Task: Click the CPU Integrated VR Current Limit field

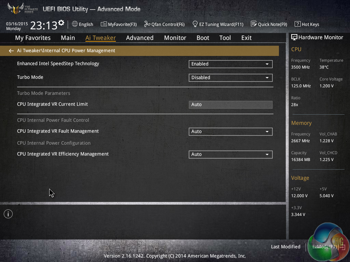Action: 230,105
